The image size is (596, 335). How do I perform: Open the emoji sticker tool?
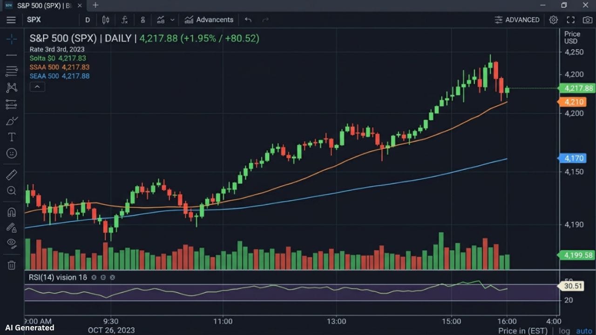(12, 153)
